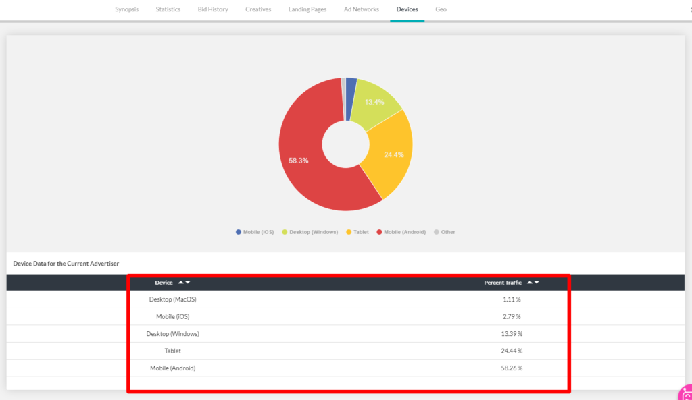692x400 pixels.
Task: Toggle Mobile (iOS) series in chart legend
Action: click(255, 232)
